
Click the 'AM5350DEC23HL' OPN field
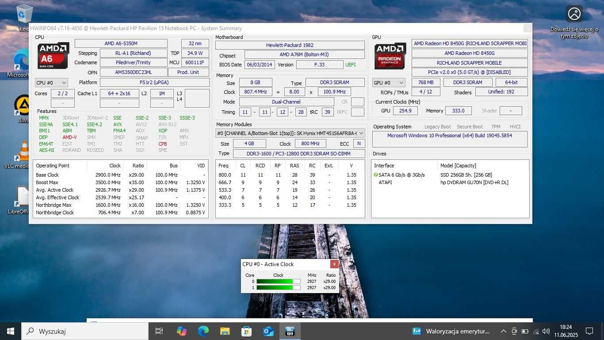click(x=134, y=72)
